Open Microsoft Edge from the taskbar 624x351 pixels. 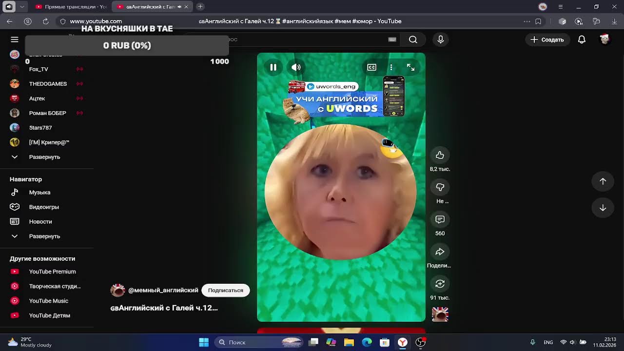(367, 342)
